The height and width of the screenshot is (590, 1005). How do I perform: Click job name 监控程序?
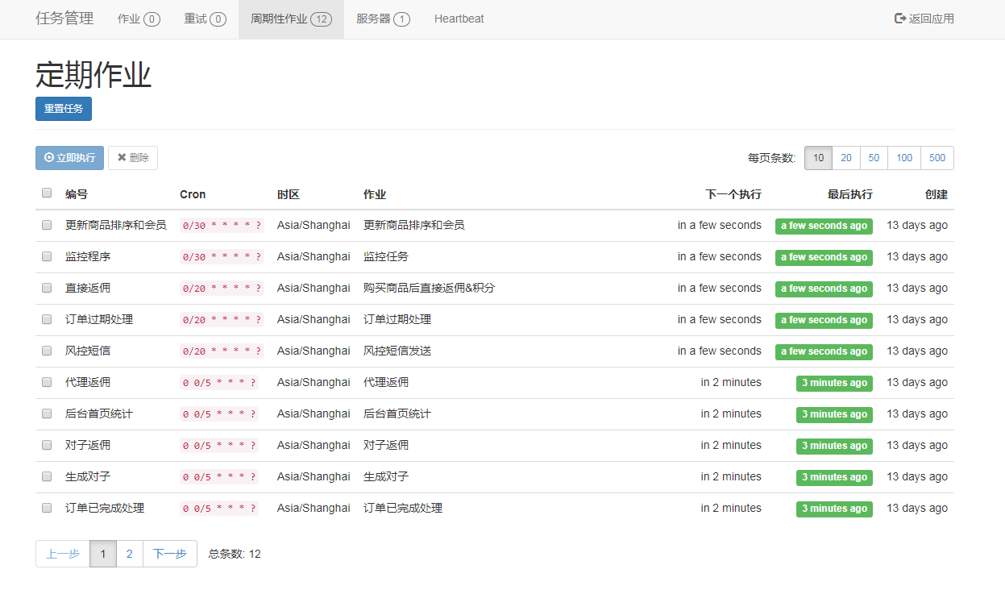88,256
